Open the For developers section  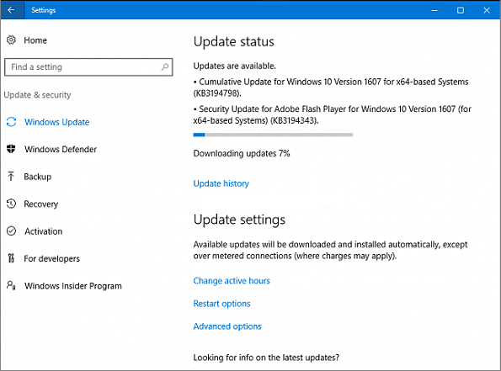pos(51,258)
